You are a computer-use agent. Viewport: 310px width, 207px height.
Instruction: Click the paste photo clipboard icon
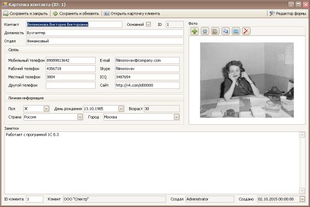(x=215, y=32)
